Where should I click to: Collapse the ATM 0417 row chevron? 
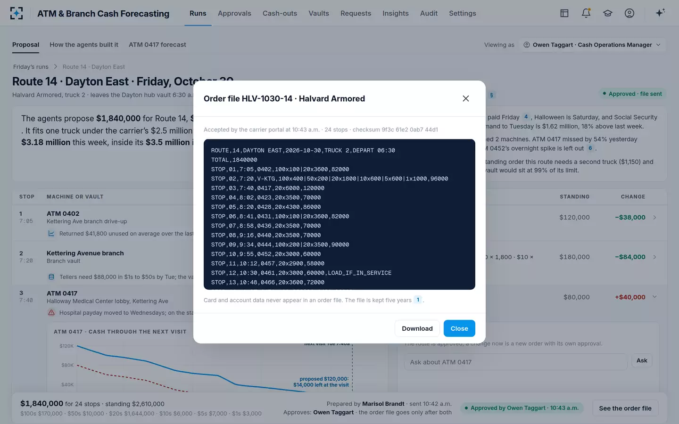coord(654,297)
